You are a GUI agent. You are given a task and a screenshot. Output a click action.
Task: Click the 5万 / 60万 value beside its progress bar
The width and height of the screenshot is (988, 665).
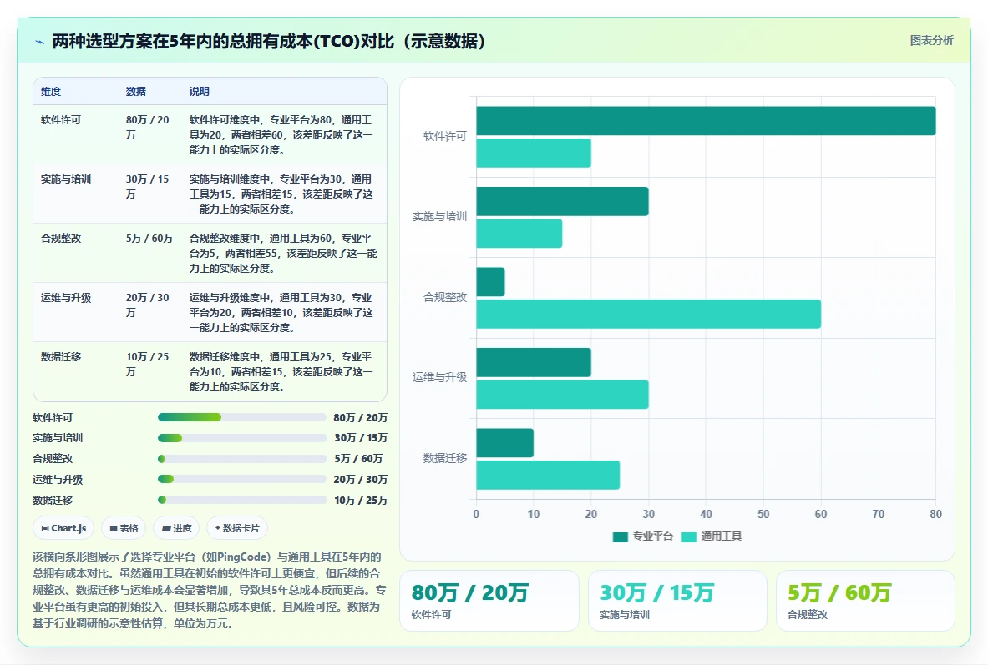pyautogui.click(x=358, y=459)
